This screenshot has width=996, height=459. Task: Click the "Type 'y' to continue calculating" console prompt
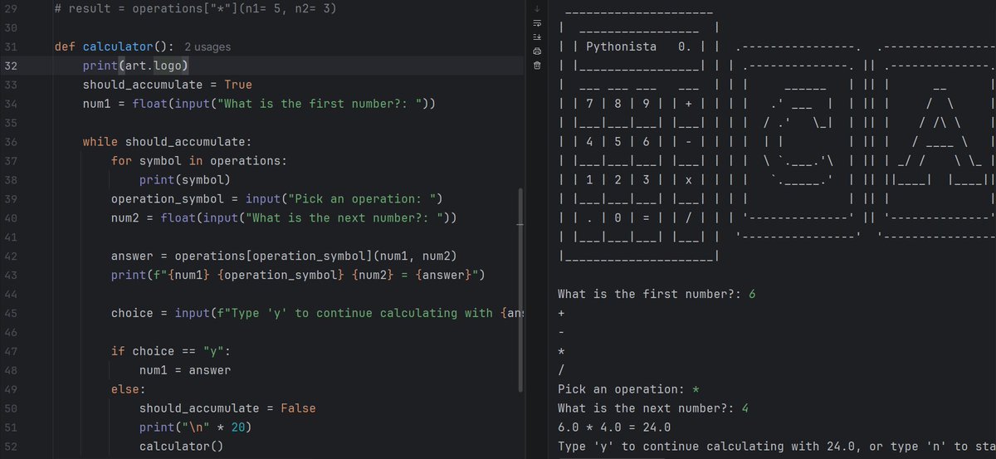[x=777, y=447]
